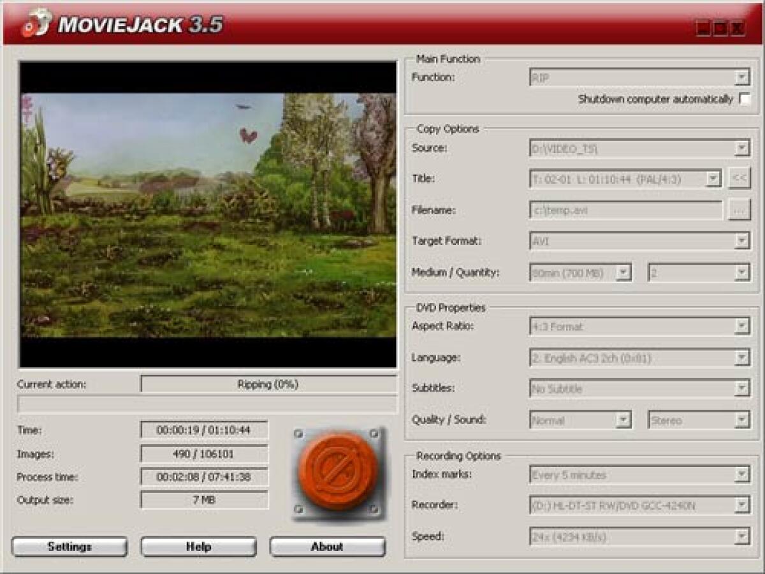Expand the Source dropdown with D:\VIDEO_TS
765x574 pixels.
tap(743, 147)
